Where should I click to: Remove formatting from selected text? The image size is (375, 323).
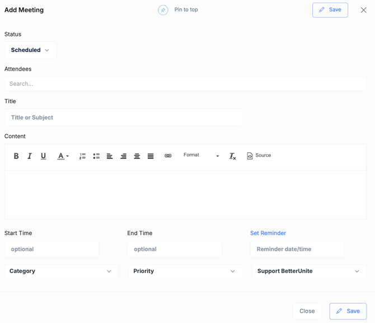[232, 156]
